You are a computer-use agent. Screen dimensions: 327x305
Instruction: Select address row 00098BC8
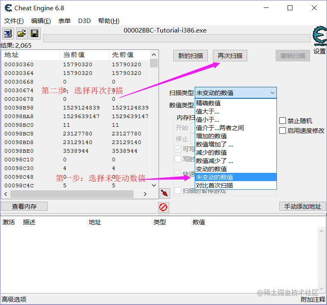(x=76, y=134)
